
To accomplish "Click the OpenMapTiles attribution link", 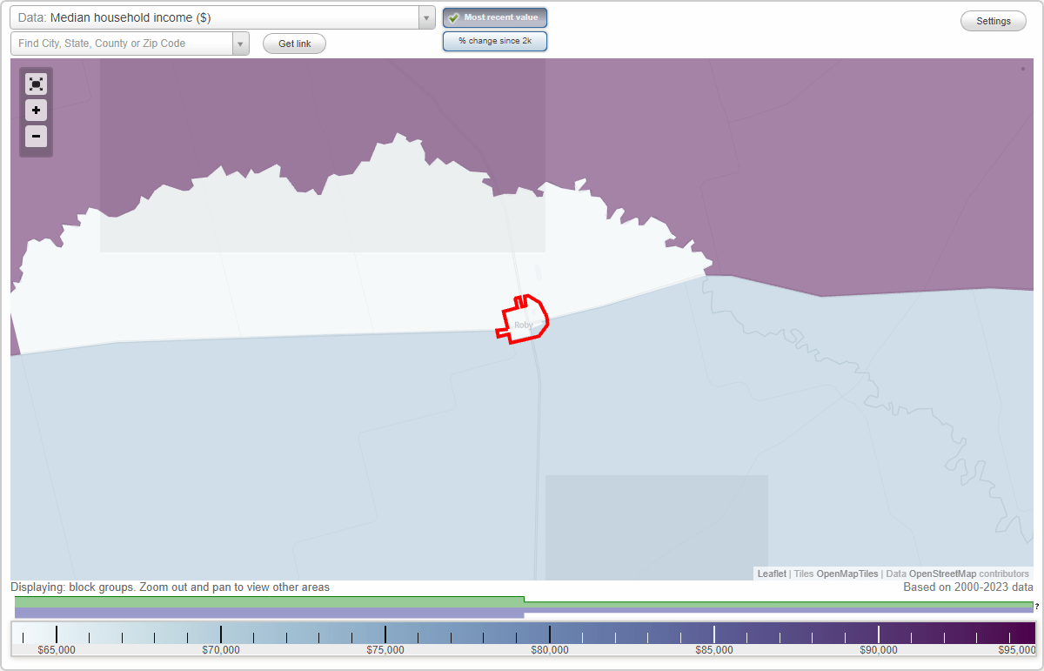I will tap(847, 574).
